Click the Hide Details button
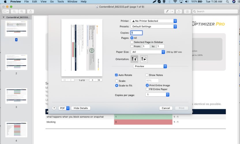Screen dimensions: 240x144 tap(81, 108)
